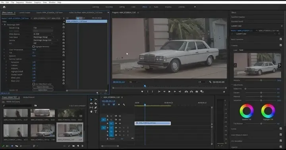Screen dimensions: 286x150
Task: Select the Hand tool
Action: click(91, 112)
